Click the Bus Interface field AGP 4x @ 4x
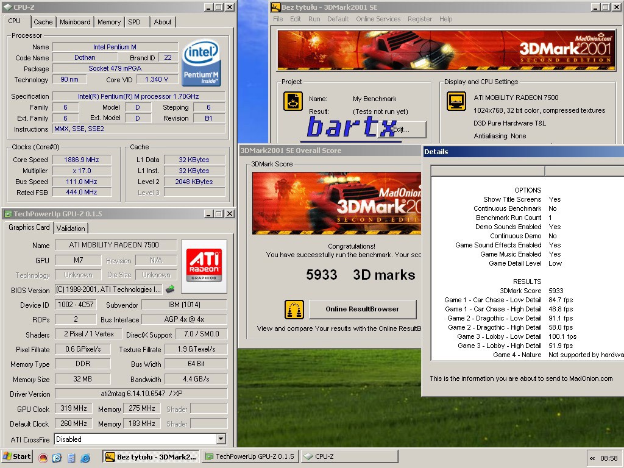 point(184,319)
